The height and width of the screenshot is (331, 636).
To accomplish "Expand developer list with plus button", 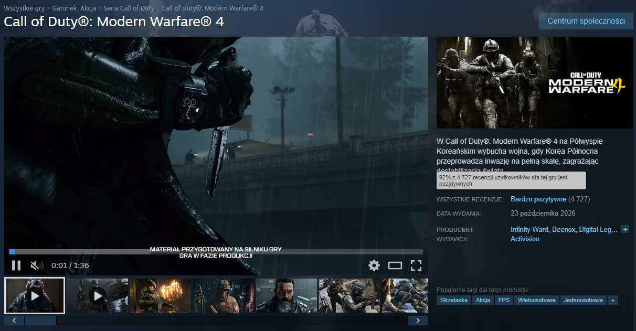I will point(625,229).
